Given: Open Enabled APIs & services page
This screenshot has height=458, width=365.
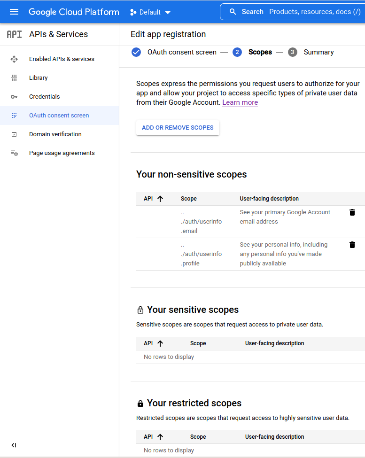Looking at the screenshot, I should (x=62, y=59).
